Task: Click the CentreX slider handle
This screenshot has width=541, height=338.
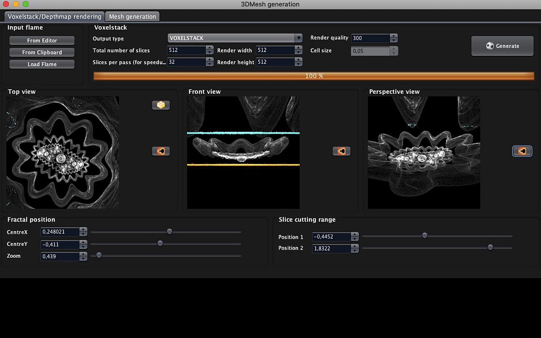Action: 169,232
